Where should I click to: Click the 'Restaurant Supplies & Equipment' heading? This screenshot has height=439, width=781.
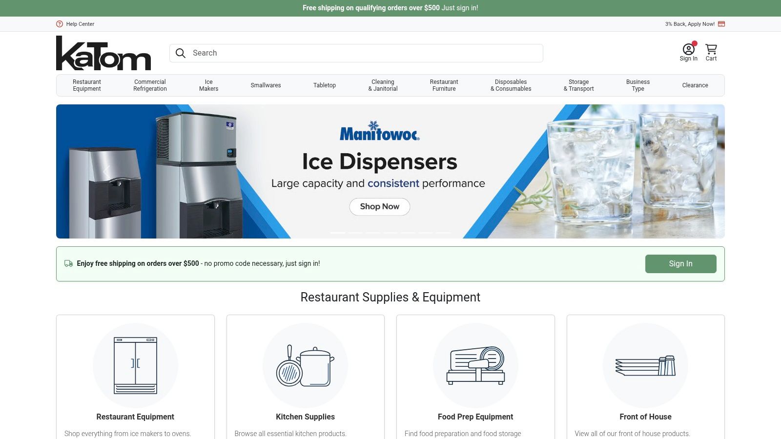coord(390,297)
